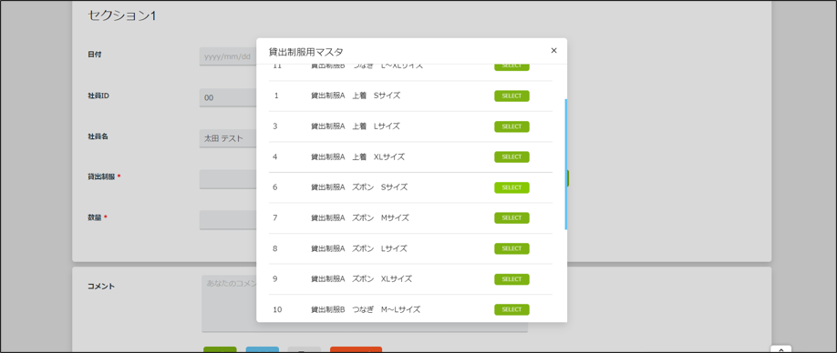Viewport: 837px width, 353px height.
Task: Click the 日付 label
Action: pyautogui.click(x=95, y=55)
